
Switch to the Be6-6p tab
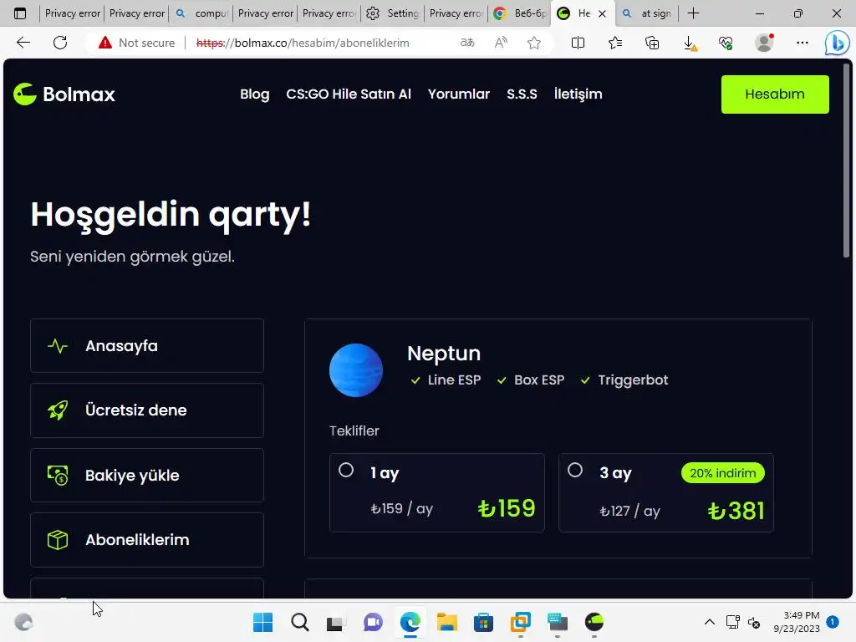(520, 13)
